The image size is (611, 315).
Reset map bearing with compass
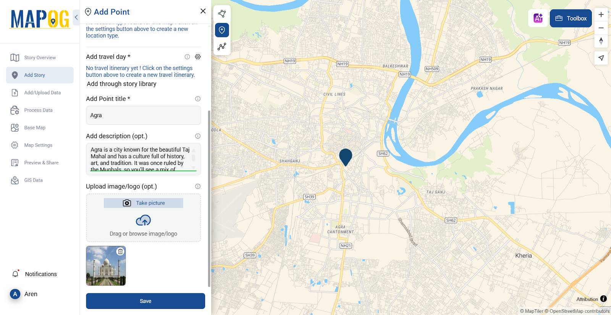601,41
